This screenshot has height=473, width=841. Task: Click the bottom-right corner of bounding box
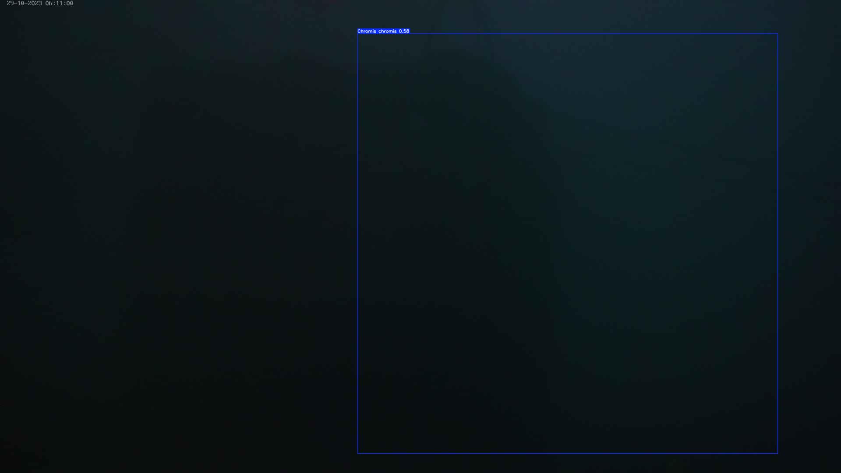pos(777,453)
